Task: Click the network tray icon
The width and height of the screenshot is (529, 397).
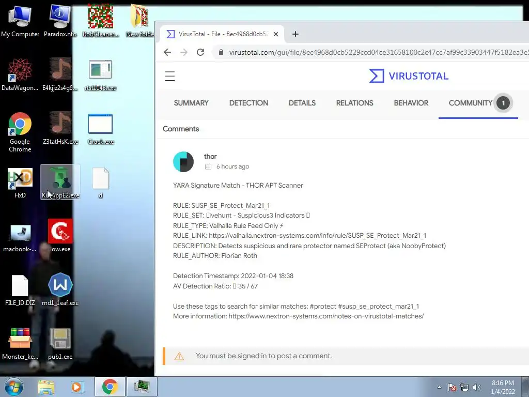Action: point(464,387)
